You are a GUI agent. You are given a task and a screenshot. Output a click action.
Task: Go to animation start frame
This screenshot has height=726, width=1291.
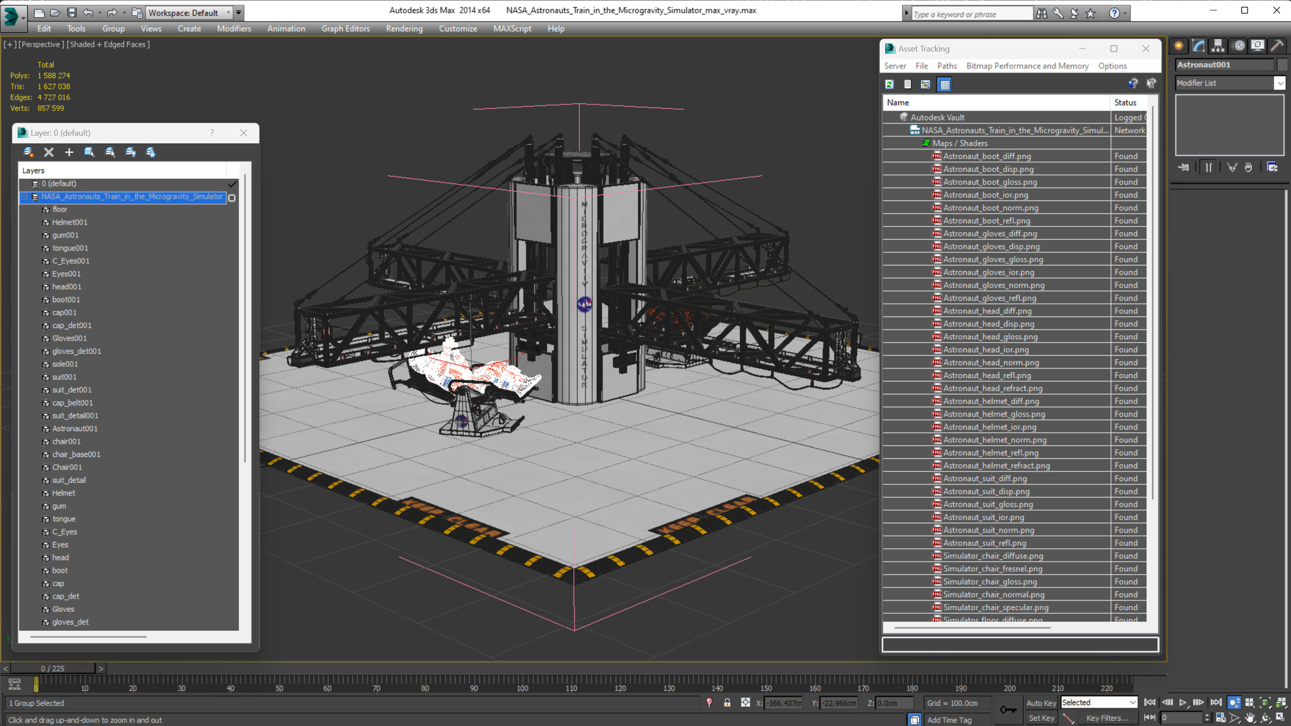pos(1150,702)
